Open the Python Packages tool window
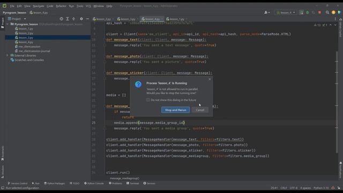This screenshot has height=193, width=343. pyautogui.click(x=55, y=183)
